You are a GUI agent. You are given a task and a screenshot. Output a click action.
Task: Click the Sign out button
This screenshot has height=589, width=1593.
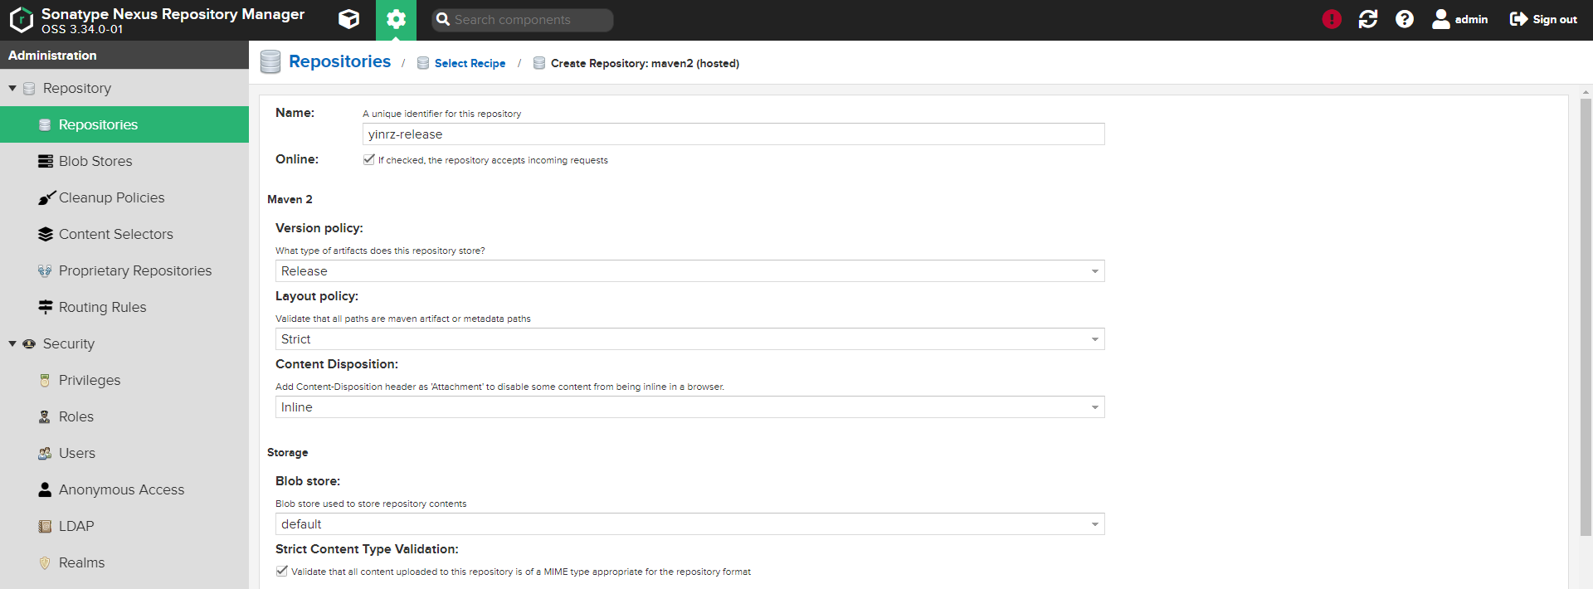coord(1543,19)
